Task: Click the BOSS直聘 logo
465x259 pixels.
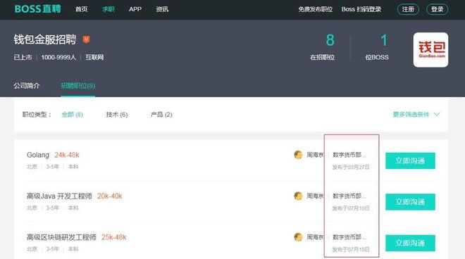Action: tap(37, 9)
